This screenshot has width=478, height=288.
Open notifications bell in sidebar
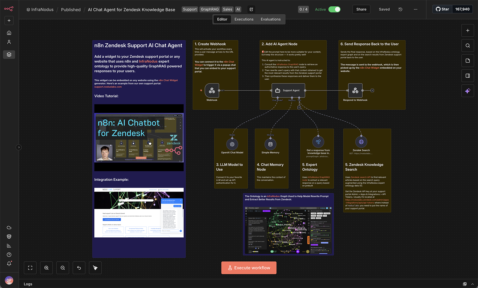click(9, 263)
